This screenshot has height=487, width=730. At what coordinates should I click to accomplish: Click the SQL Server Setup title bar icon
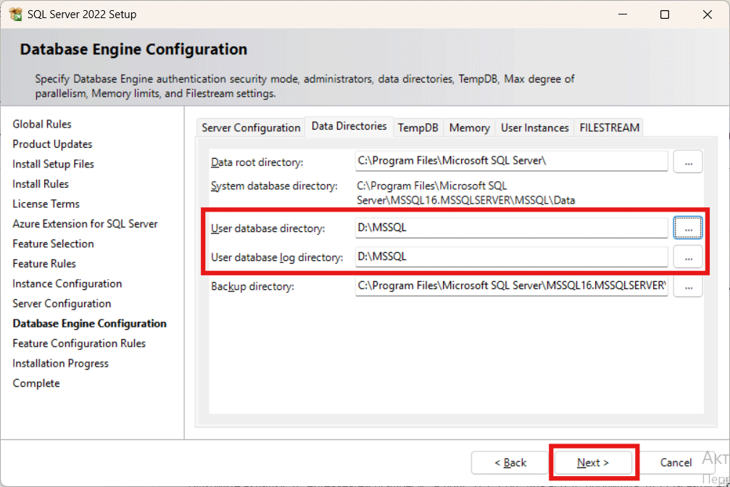(15, 14)
